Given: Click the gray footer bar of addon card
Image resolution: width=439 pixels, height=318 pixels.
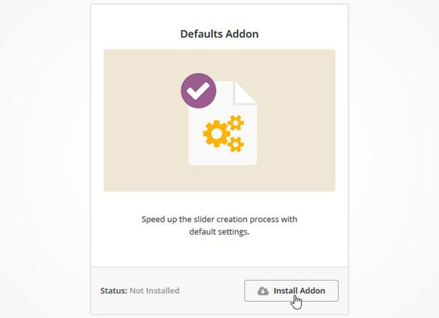Looking at the screenshot, I should coord(219,290).
